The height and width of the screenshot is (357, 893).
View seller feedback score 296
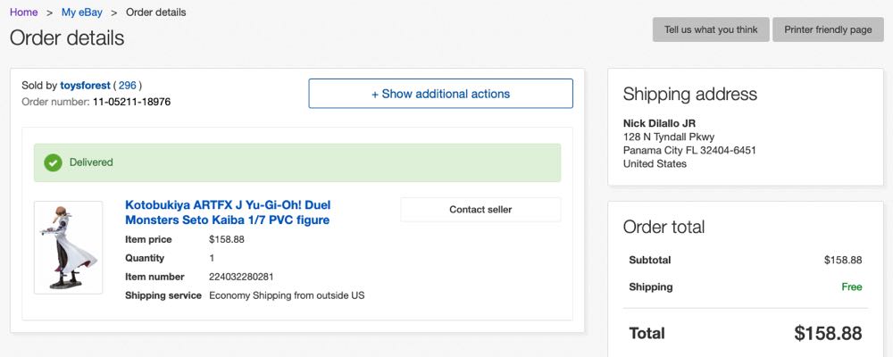127,86
